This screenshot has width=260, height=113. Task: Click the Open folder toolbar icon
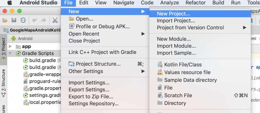coord(5,20)
